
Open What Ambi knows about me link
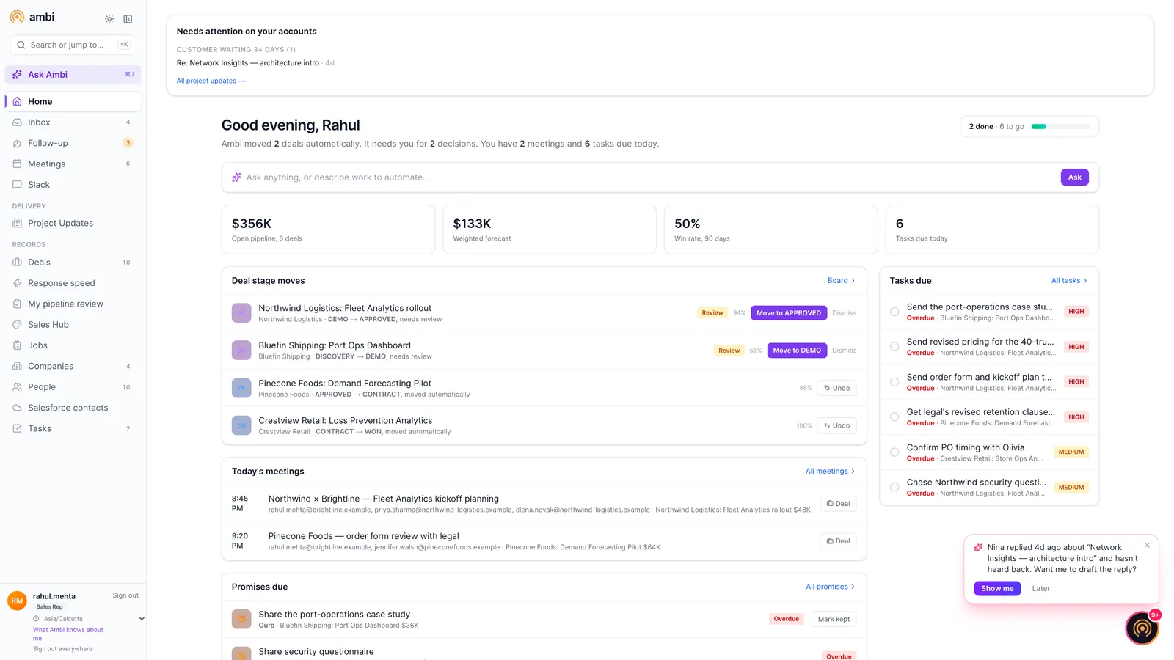[x=68, y=634]
